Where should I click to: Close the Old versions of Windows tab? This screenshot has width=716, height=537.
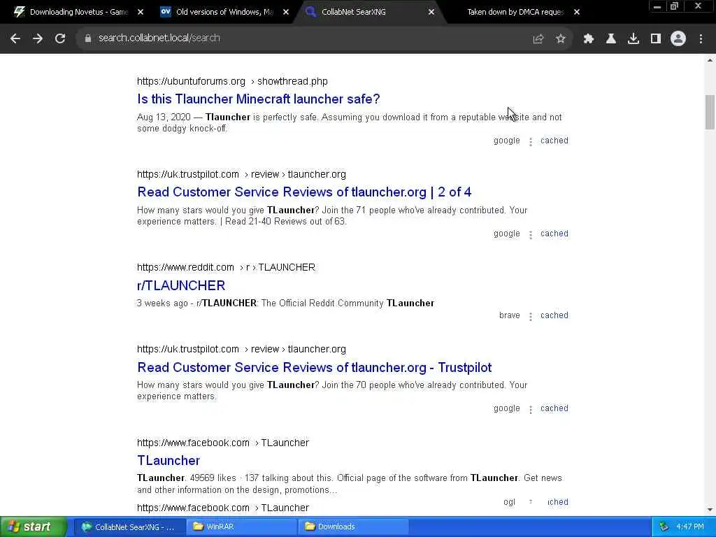[286, 12]
